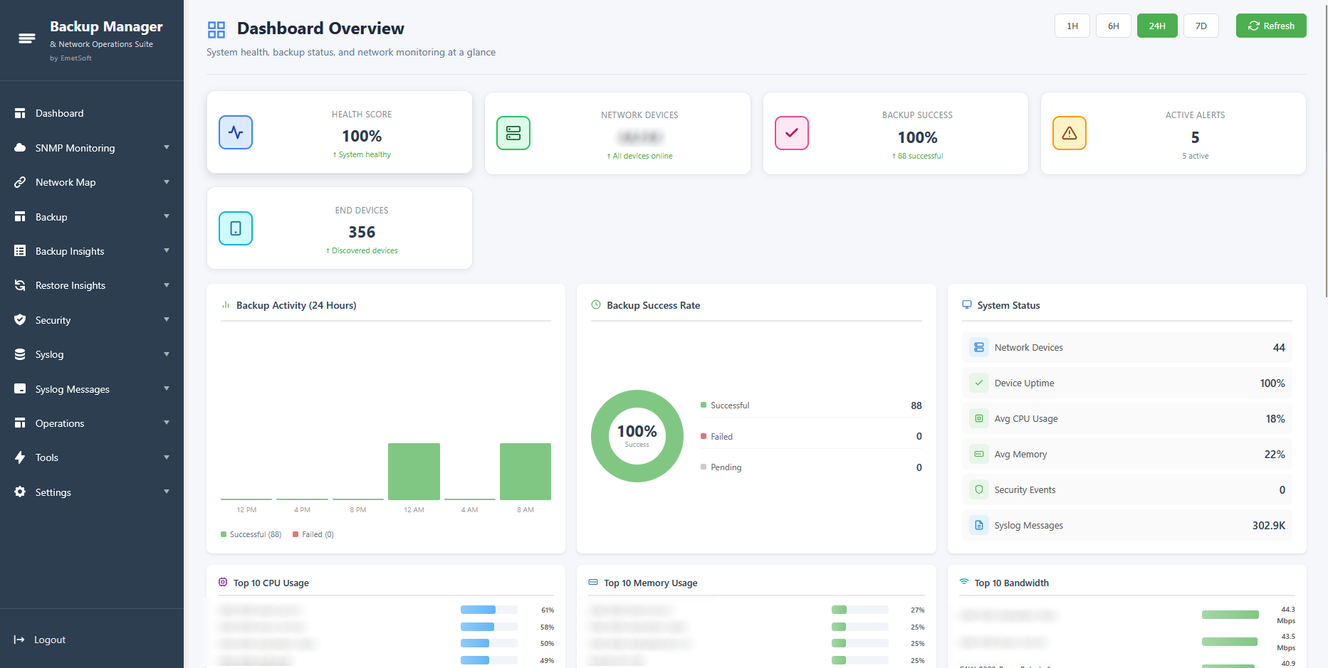Click the Tools lightning bolt icon
This screenshot has height=668, width=1328.
[x=20, y=457]
